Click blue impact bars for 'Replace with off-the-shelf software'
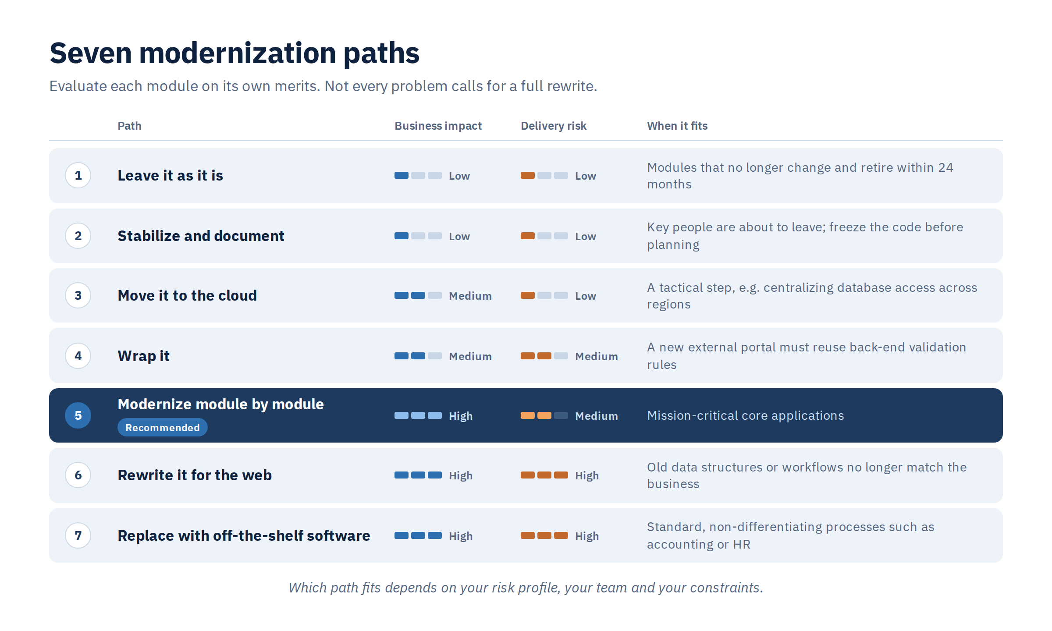The width and height of the screenshot is (1052, 631). point(418,535)
